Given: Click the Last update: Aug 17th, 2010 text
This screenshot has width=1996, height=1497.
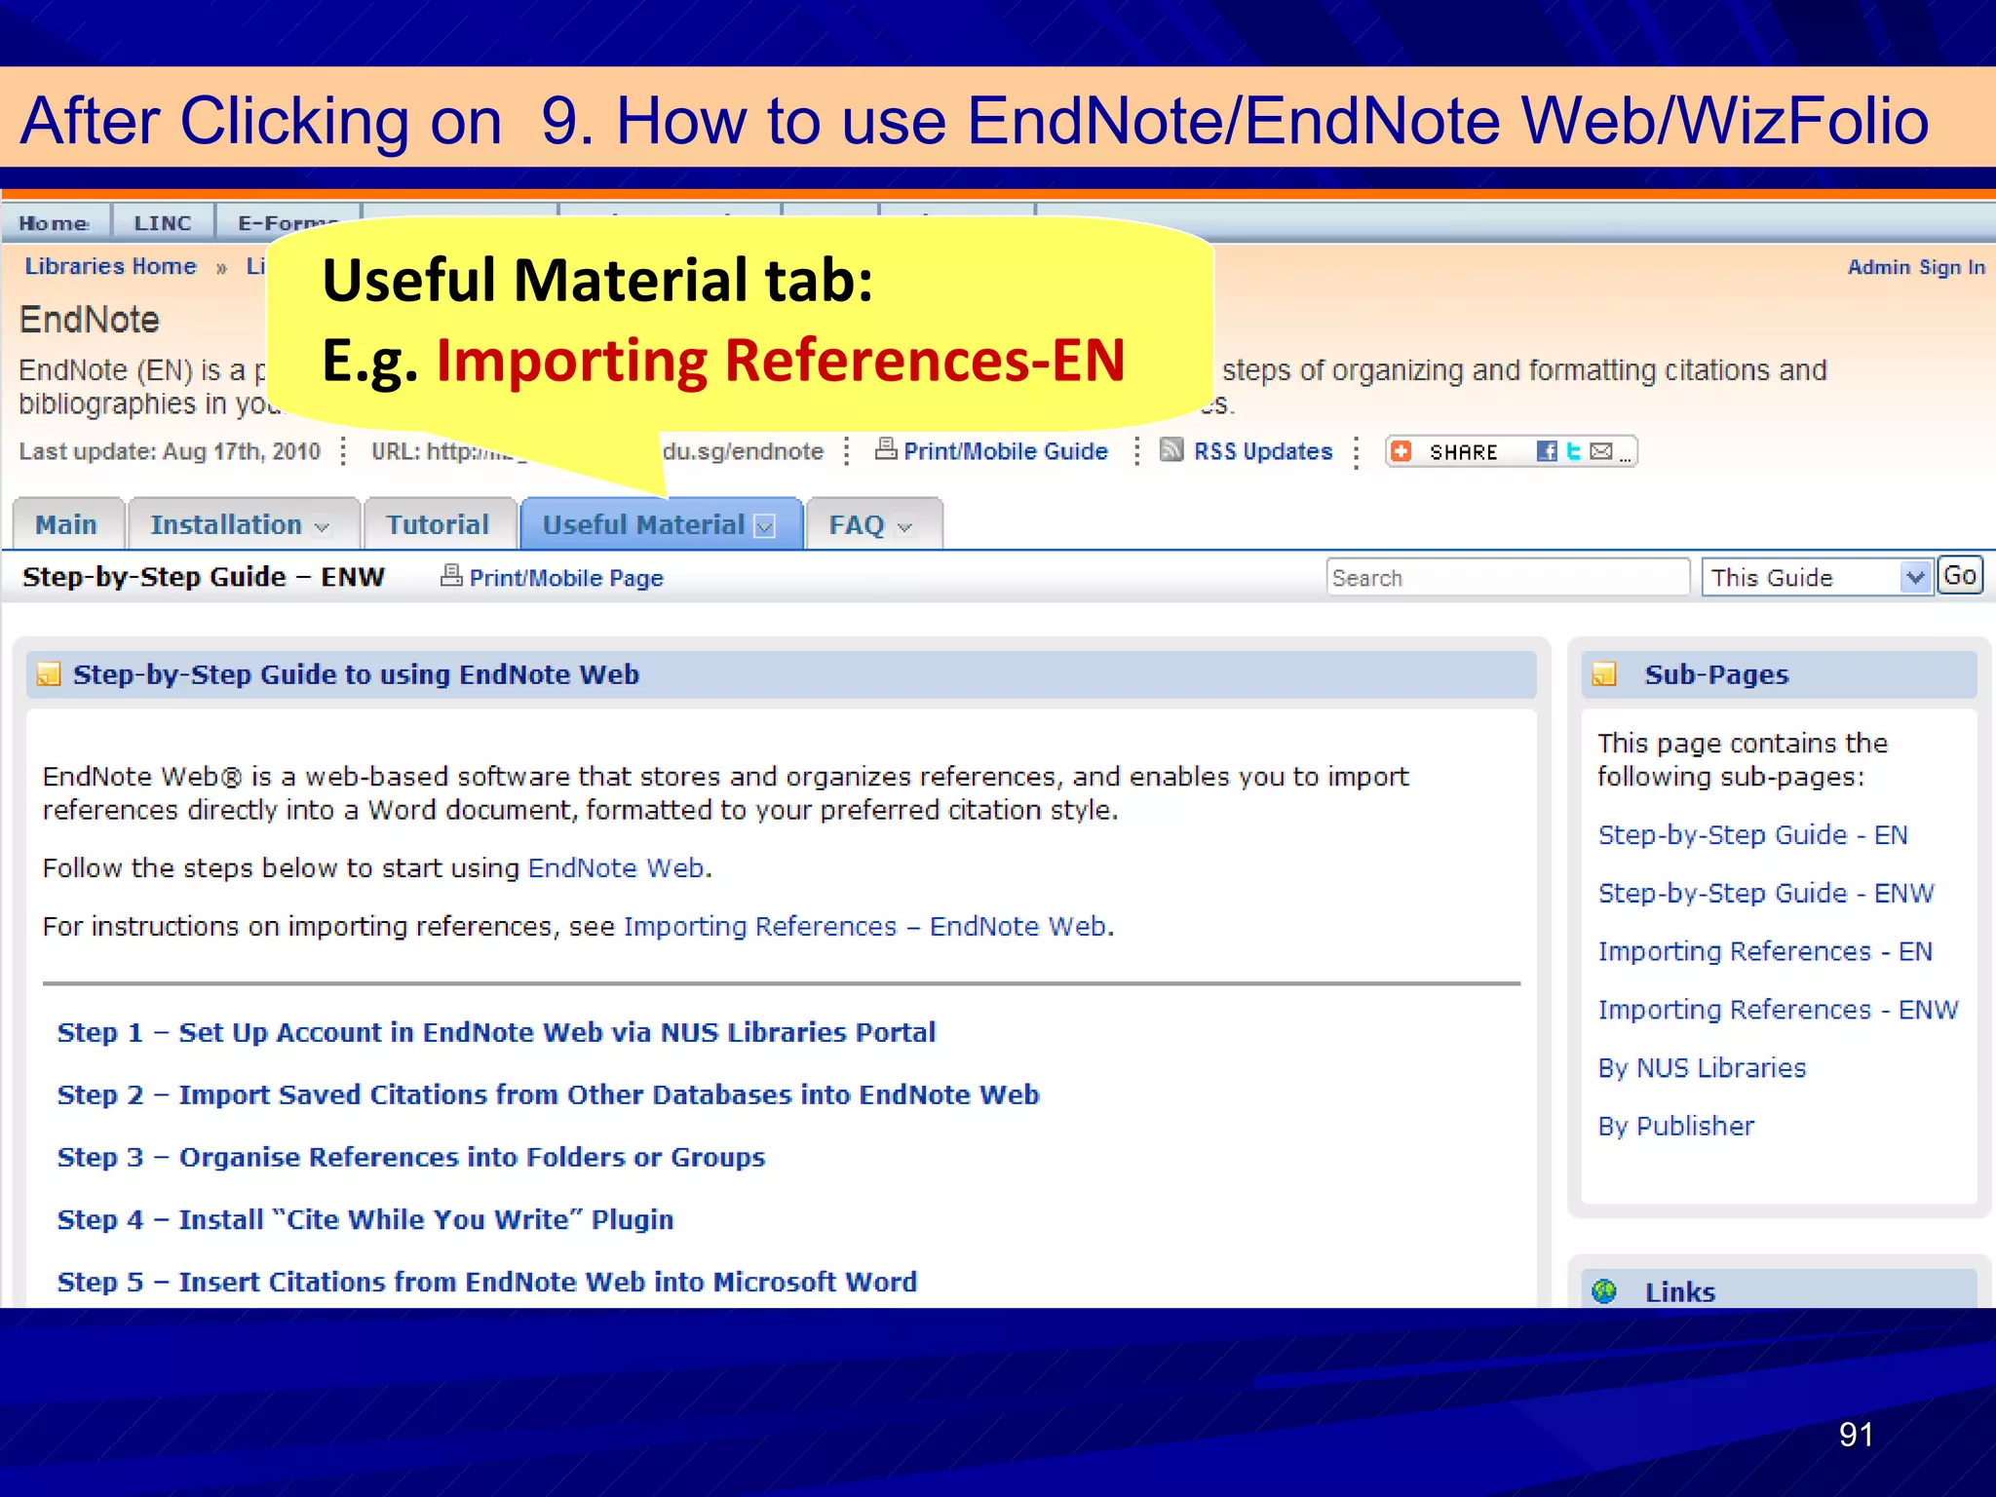Looking at the screenshot, I should pos(170,451).
